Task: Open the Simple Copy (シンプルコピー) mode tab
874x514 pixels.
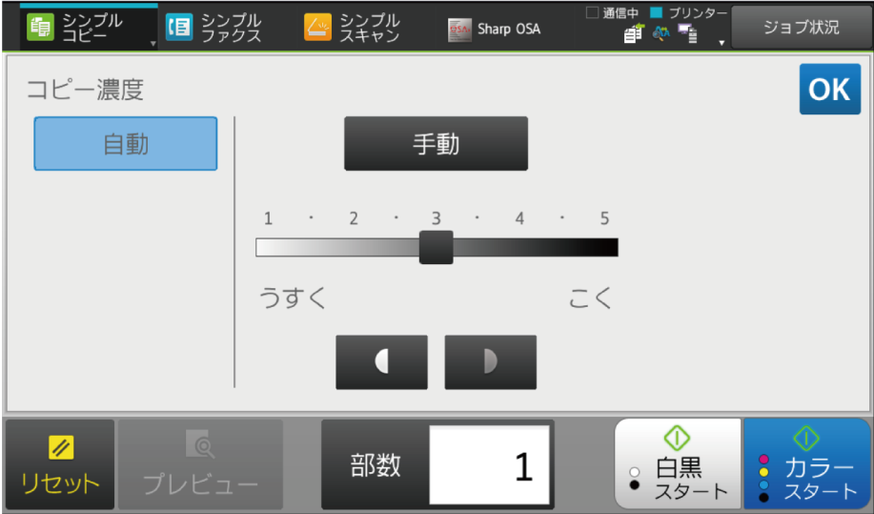Action: click(89, 28)
